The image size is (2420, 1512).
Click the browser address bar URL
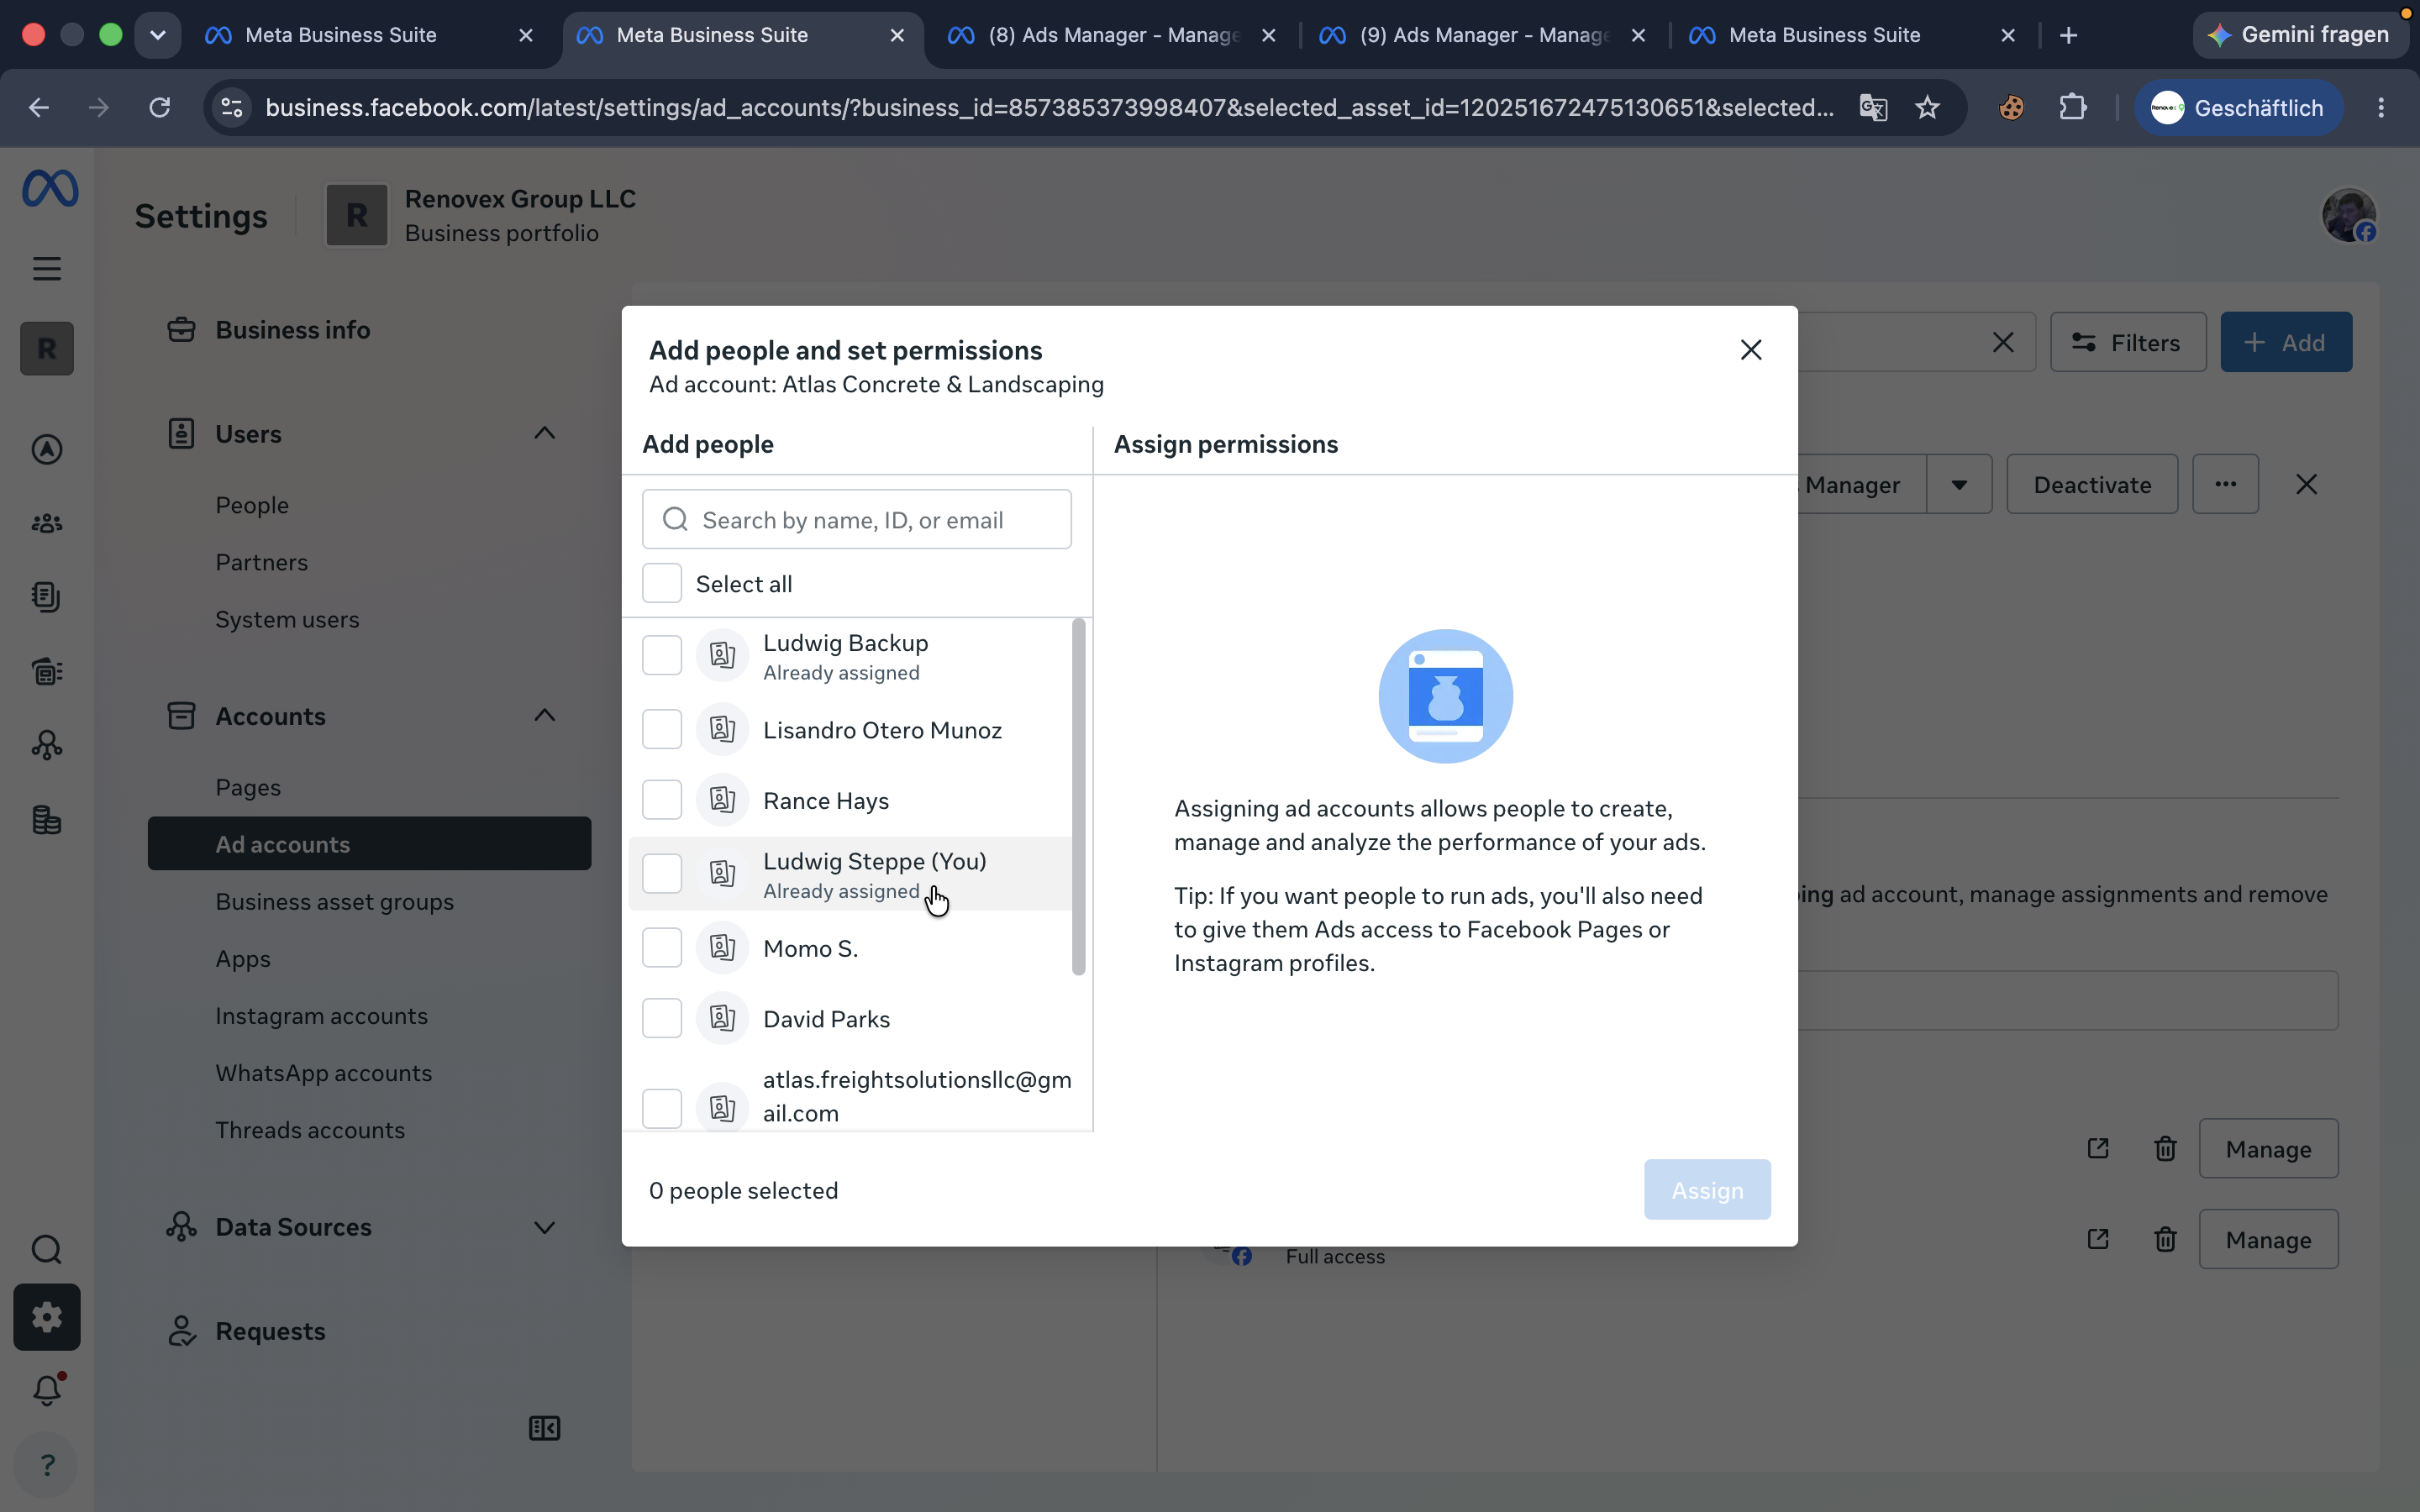[1050, 107]
